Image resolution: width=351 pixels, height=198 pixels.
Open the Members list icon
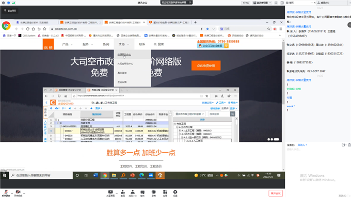click(133, 193)
